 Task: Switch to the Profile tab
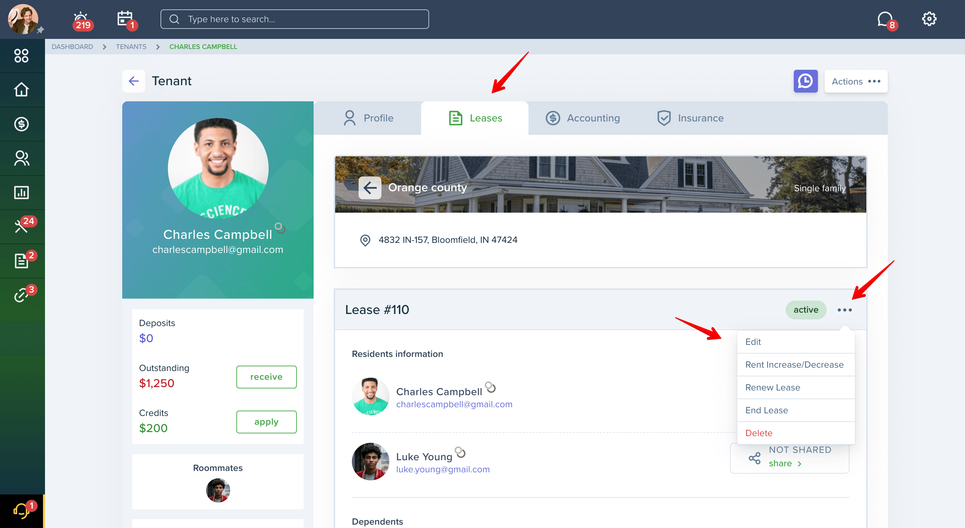(x=368, y=118)
